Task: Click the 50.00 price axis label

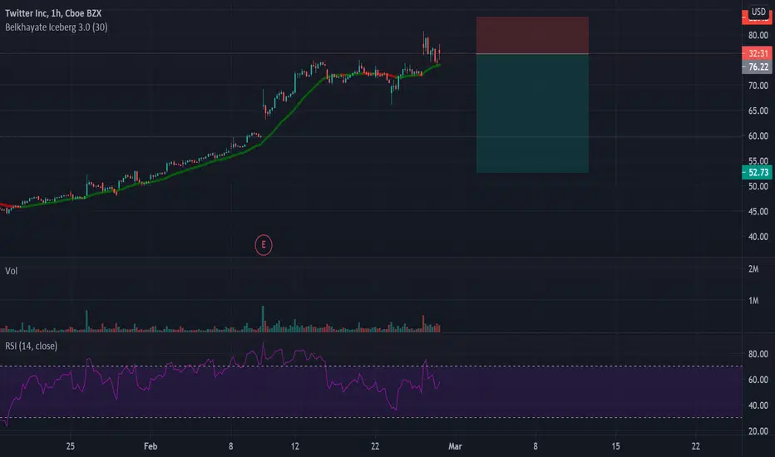Action: [758, 186]
